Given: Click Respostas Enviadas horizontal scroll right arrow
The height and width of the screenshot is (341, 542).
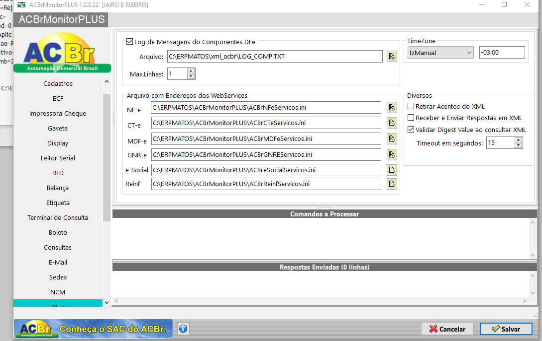Looking at the screenshot, I should [x=525, y=301].
